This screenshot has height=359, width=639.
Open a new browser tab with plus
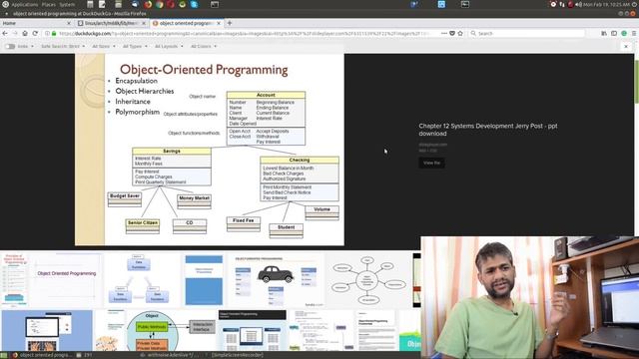(x=230, y=23)
